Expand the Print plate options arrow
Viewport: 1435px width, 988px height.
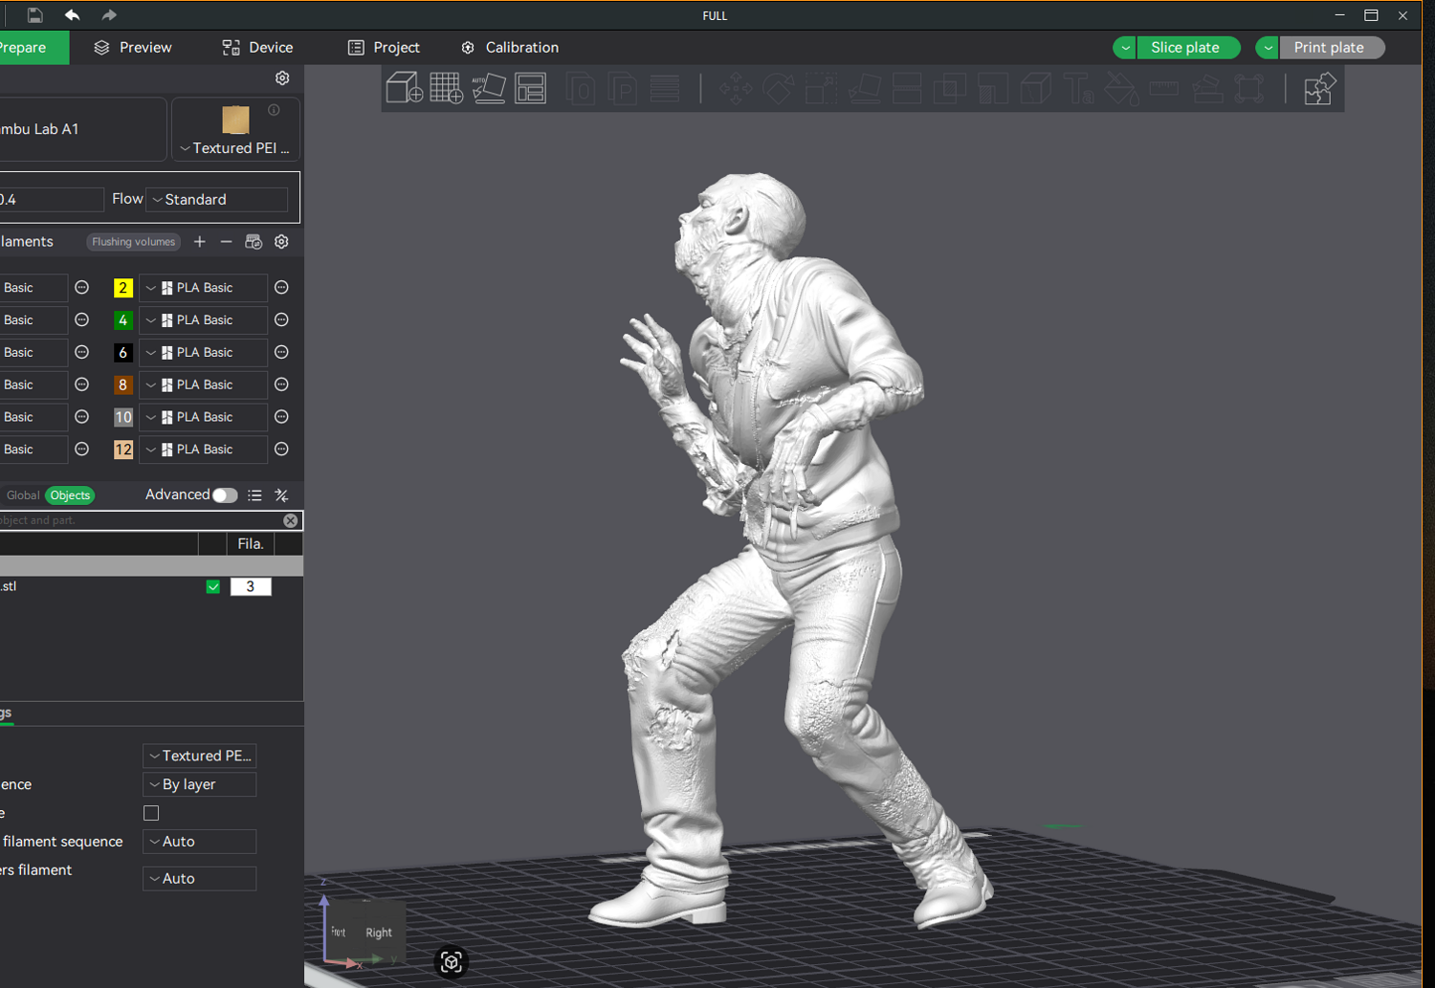click(x=1268, y=48)
